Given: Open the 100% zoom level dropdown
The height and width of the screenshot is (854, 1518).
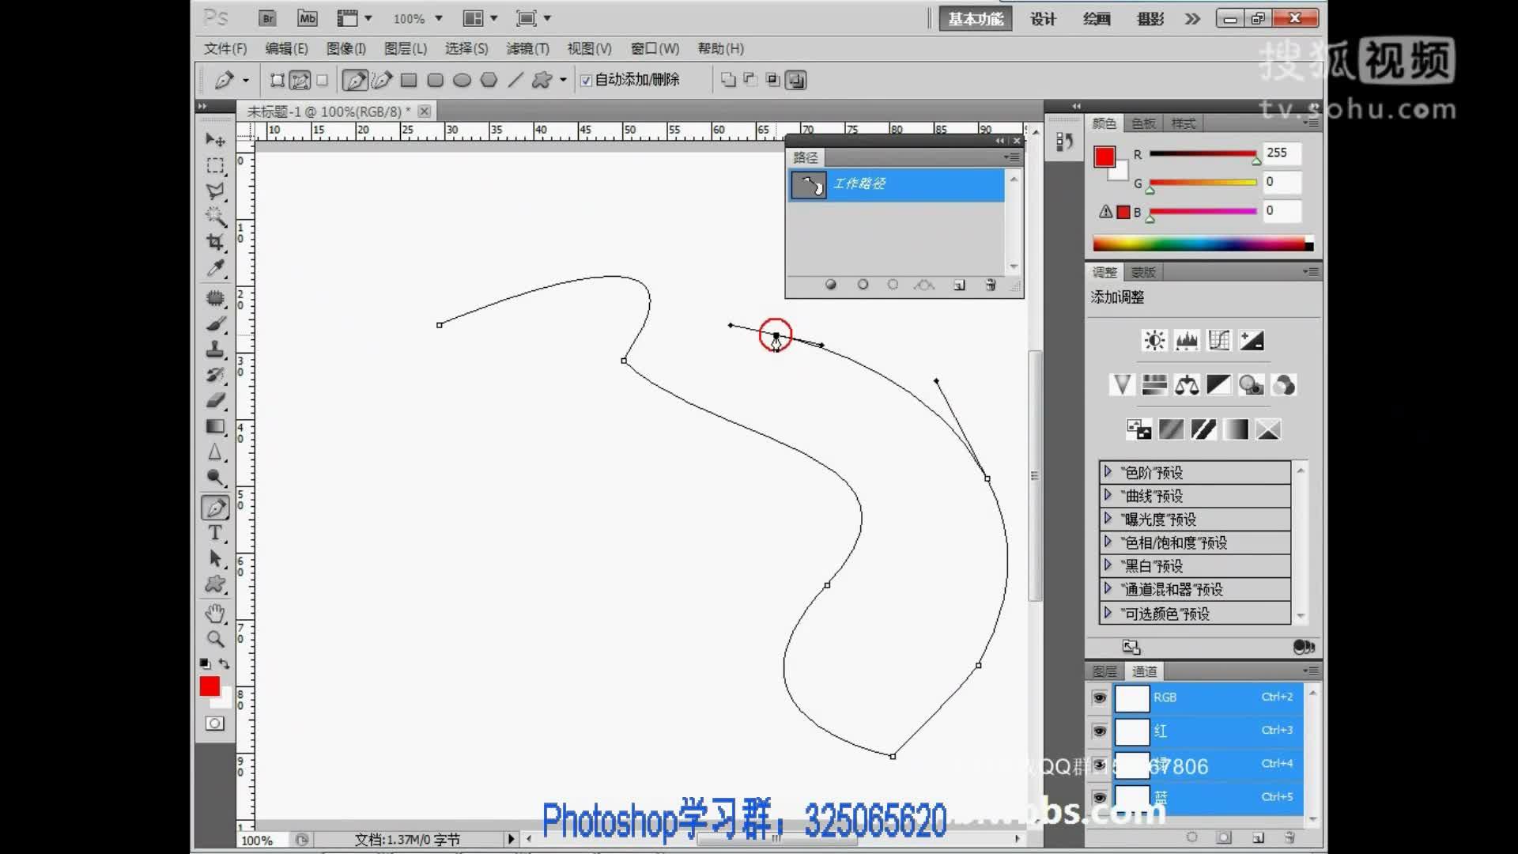Looking at the screenshot, I should 438,18.
